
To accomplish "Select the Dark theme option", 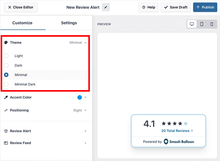I will (6, 66).
